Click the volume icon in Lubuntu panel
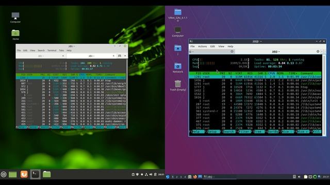This screenshot has height=185, width=330. tap(299, 177)
